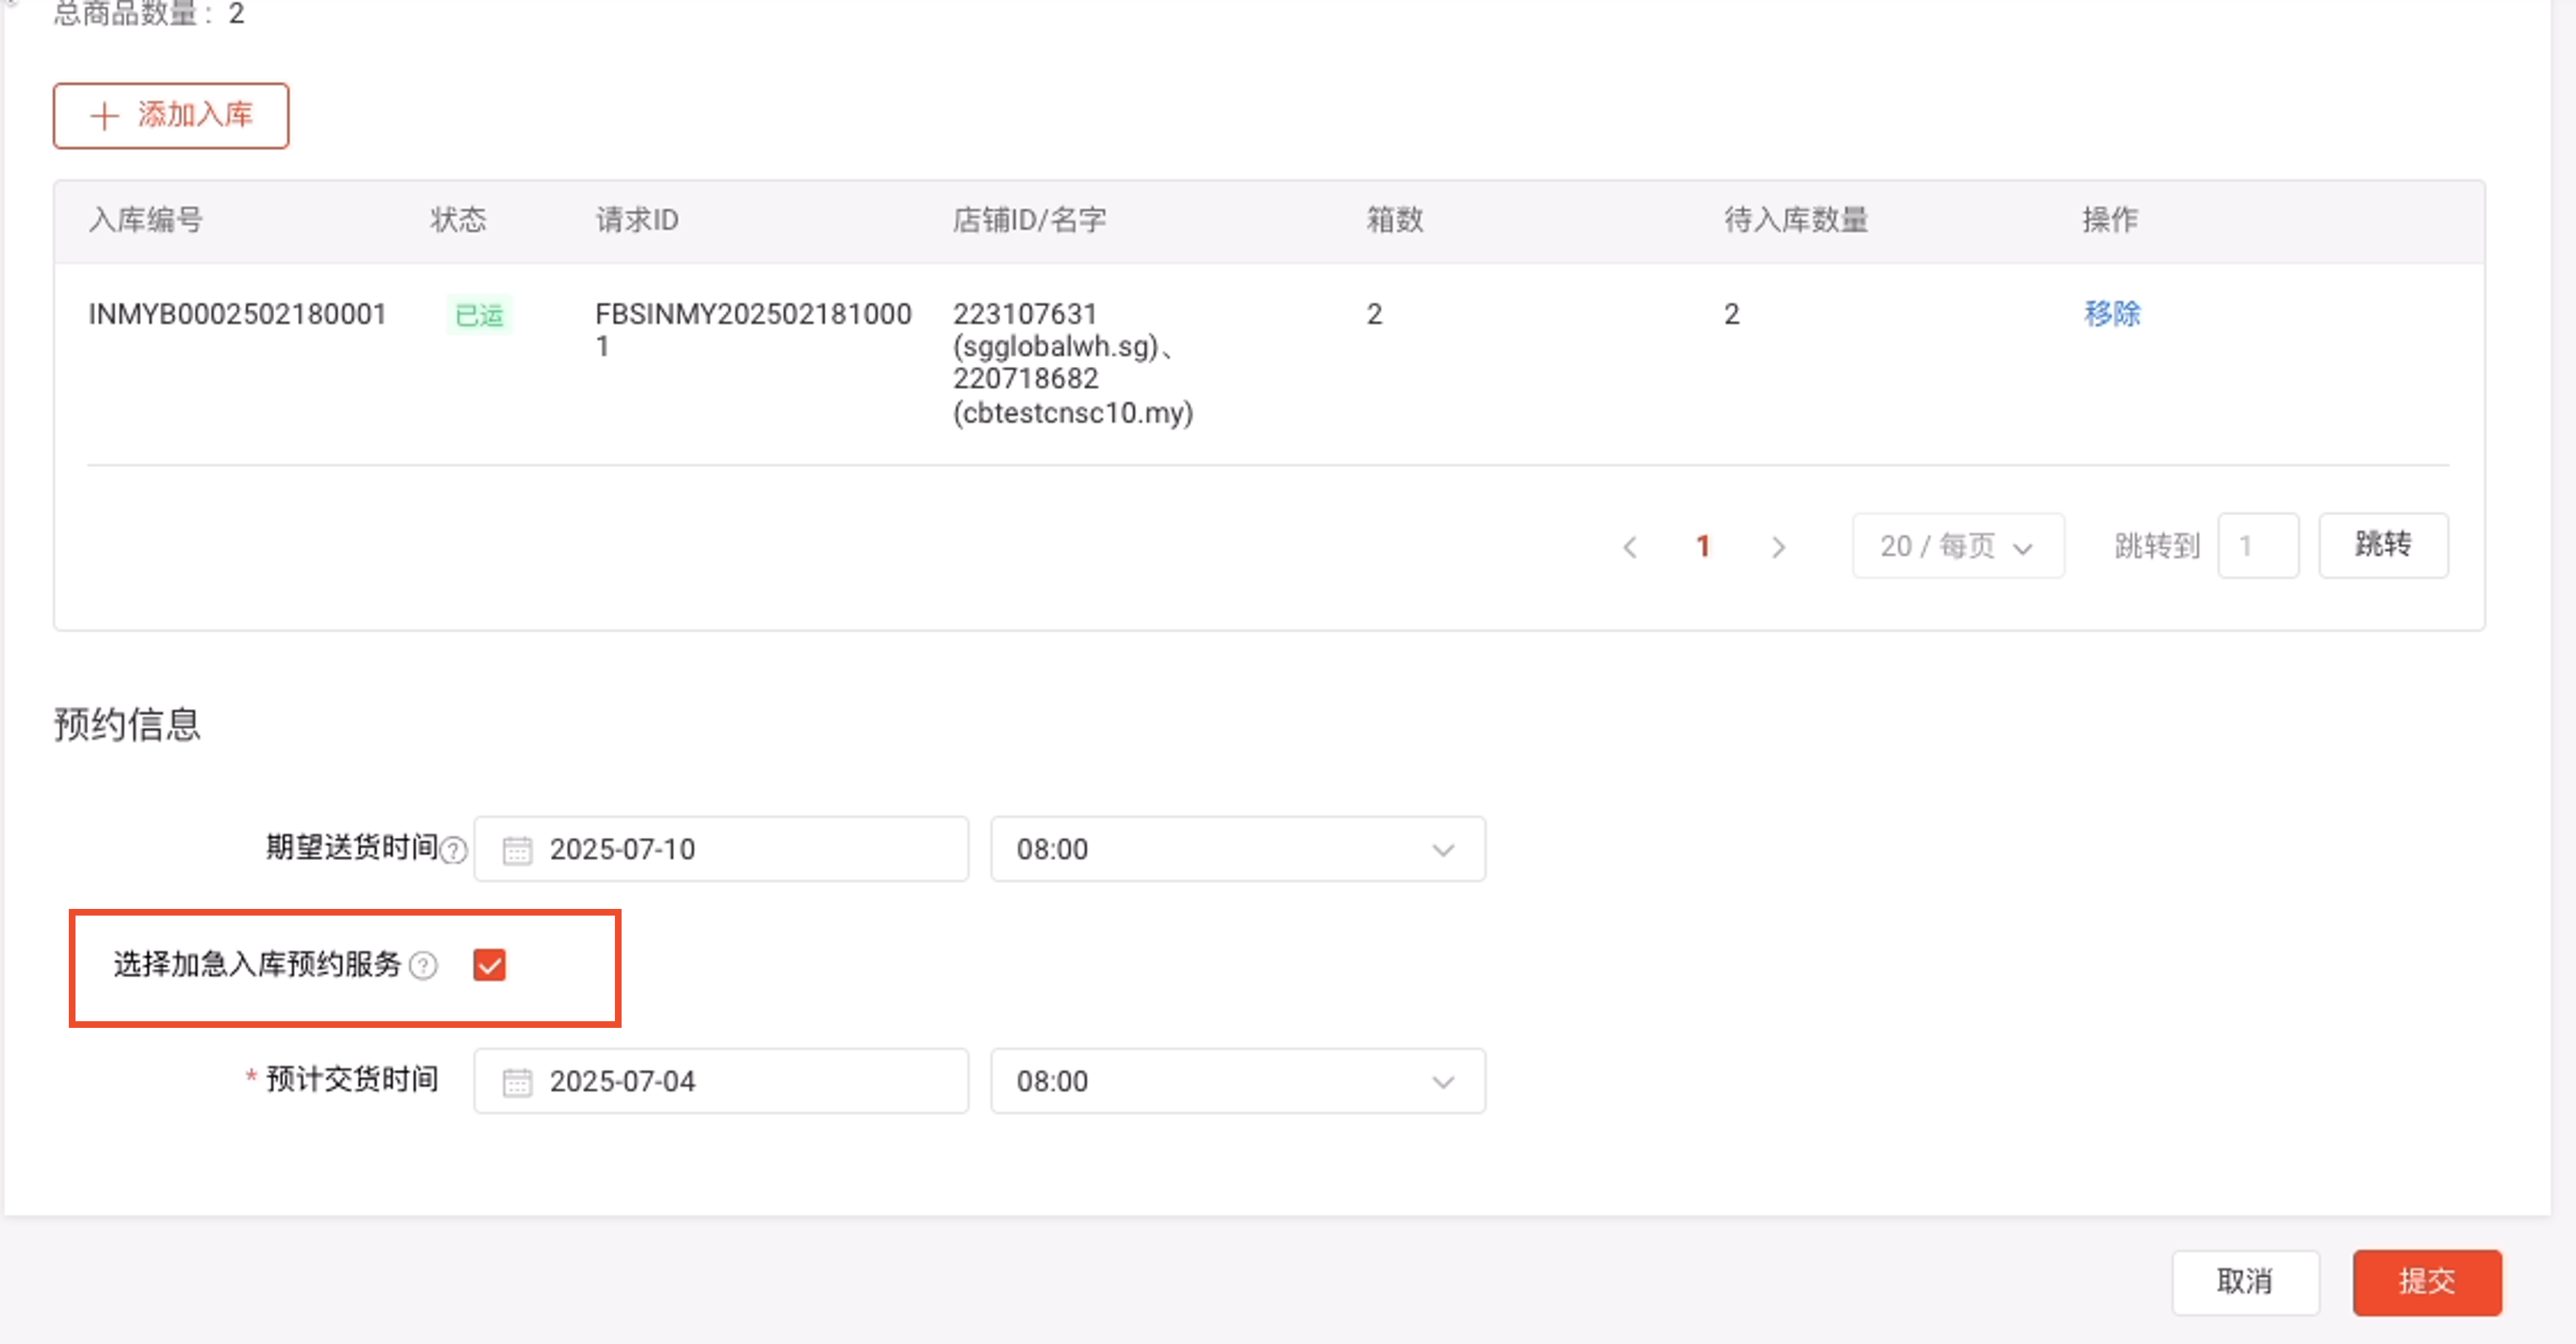Click help icon beside 期望送货时间 label

pyautogui.click(x=454, y=850)
